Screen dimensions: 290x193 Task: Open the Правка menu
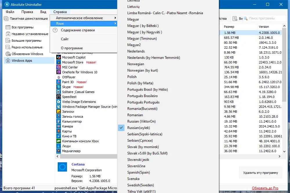click(27, 12)
